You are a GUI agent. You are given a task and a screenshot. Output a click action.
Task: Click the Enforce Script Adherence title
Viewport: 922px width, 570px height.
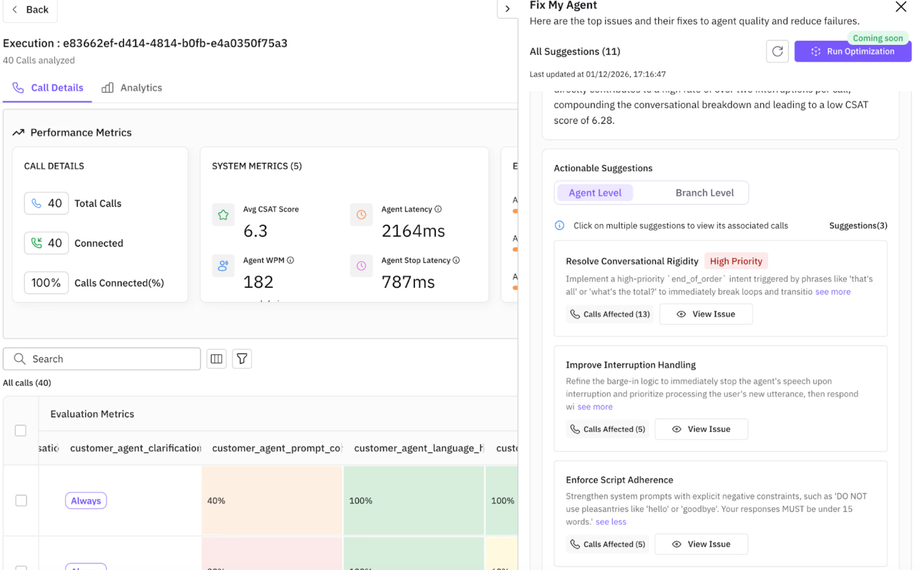coord(619,480)
